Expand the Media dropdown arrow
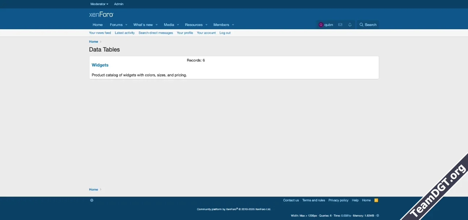468x220 pixels. 178,25
